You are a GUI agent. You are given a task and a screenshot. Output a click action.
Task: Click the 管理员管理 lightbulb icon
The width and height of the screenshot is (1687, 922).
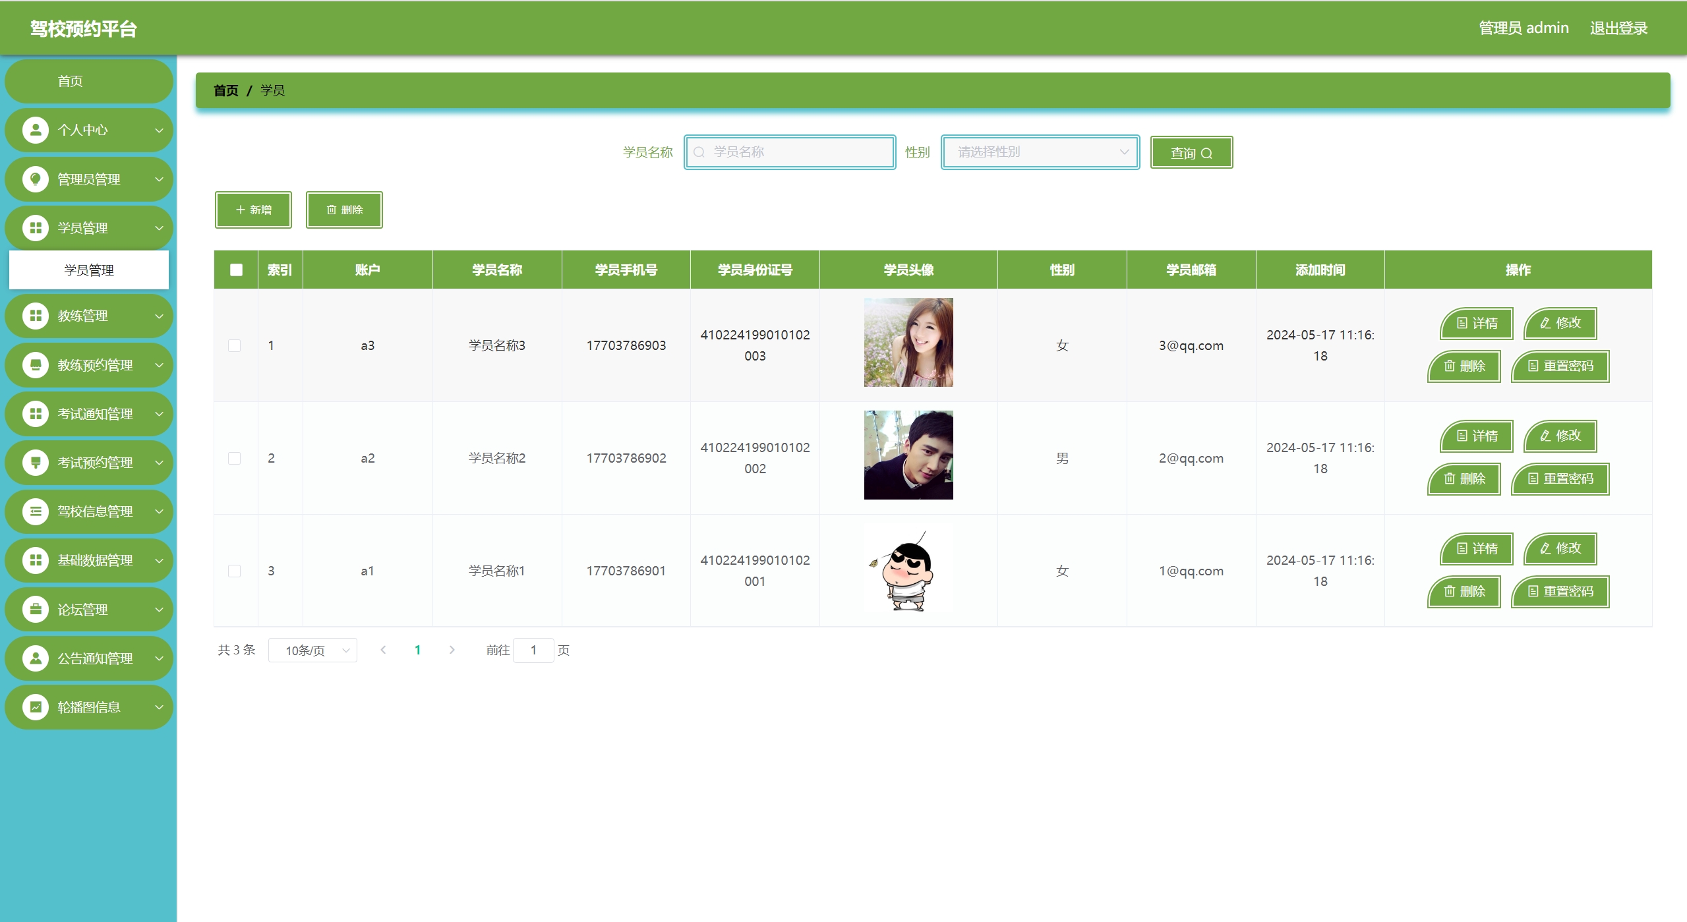click(36, 179)
